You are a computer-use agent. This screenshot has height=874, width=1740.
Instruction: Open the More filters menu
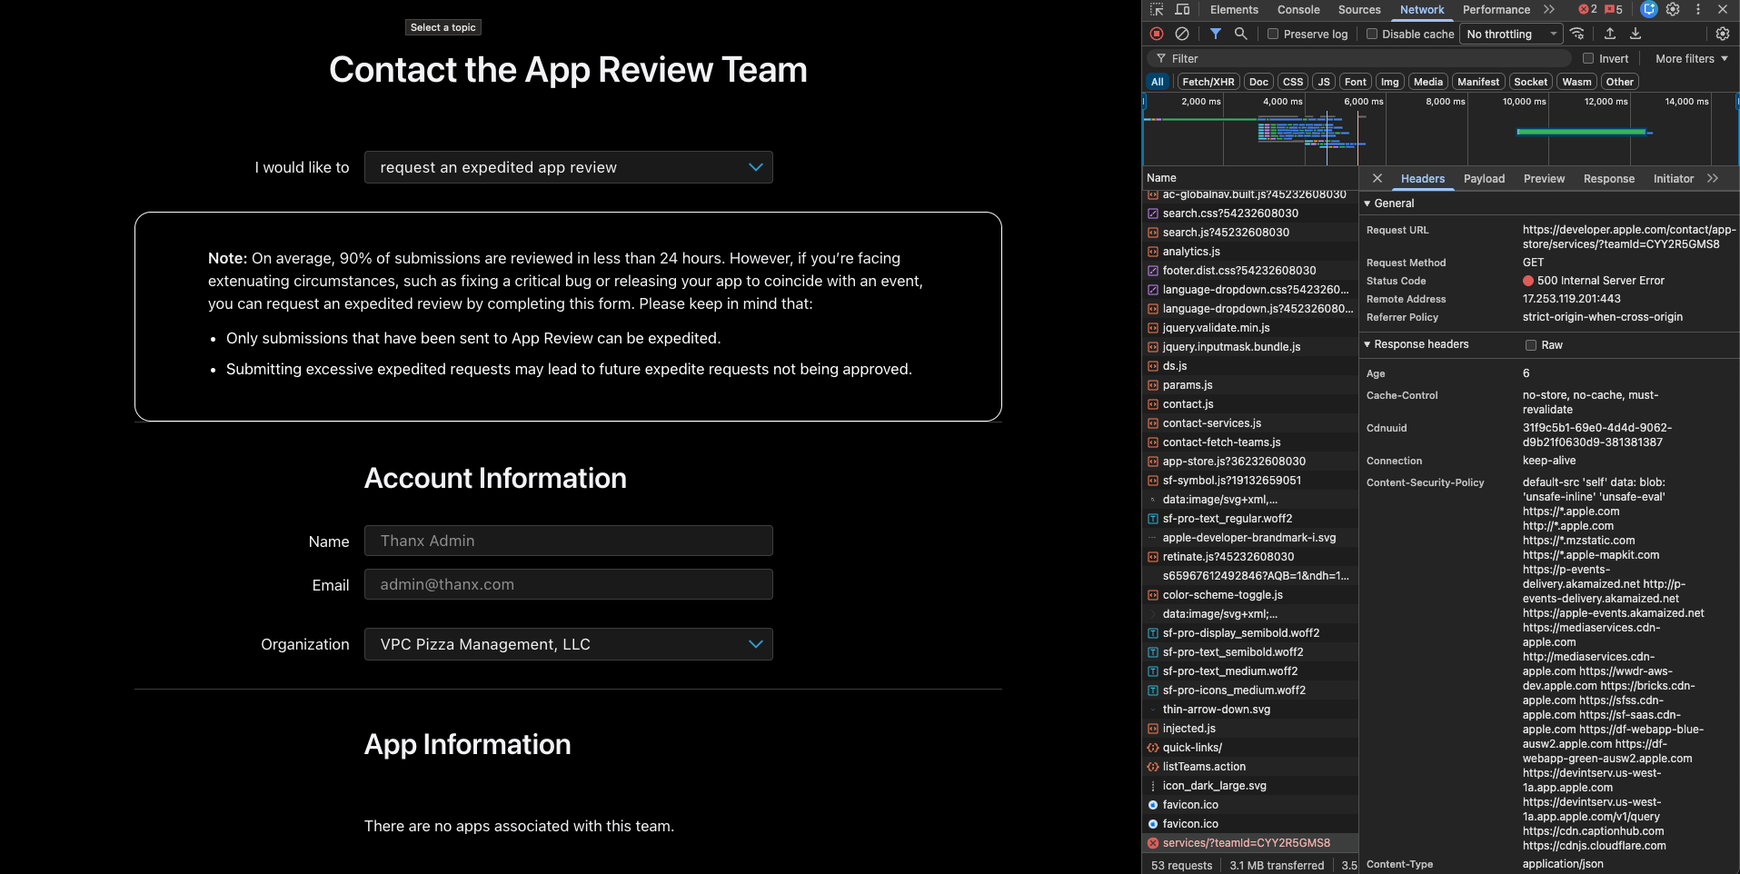1691,59
